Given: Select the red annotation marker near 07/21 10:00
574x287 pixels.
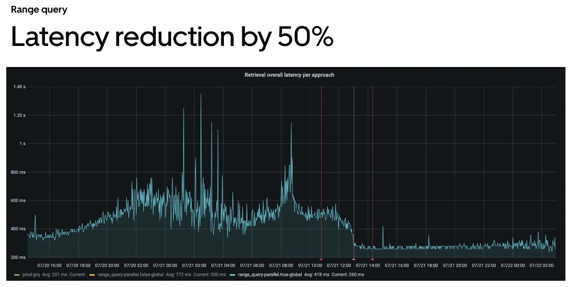Looking at the screenshot, I should (321, 259).
